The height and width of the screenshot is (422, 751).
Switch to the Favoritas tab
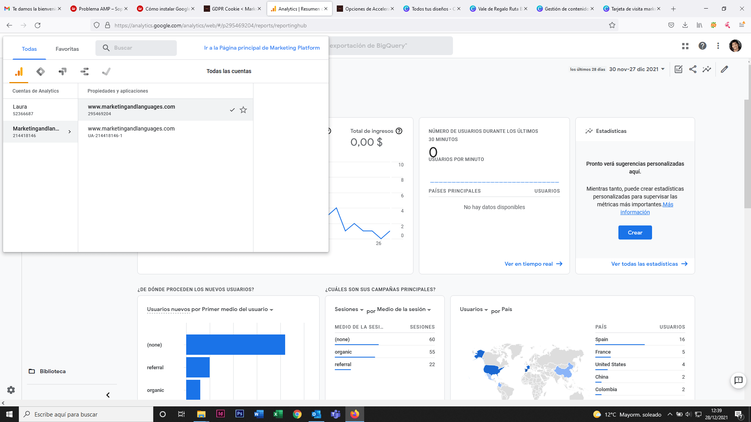pyautogui.click(x=67, y=49)
